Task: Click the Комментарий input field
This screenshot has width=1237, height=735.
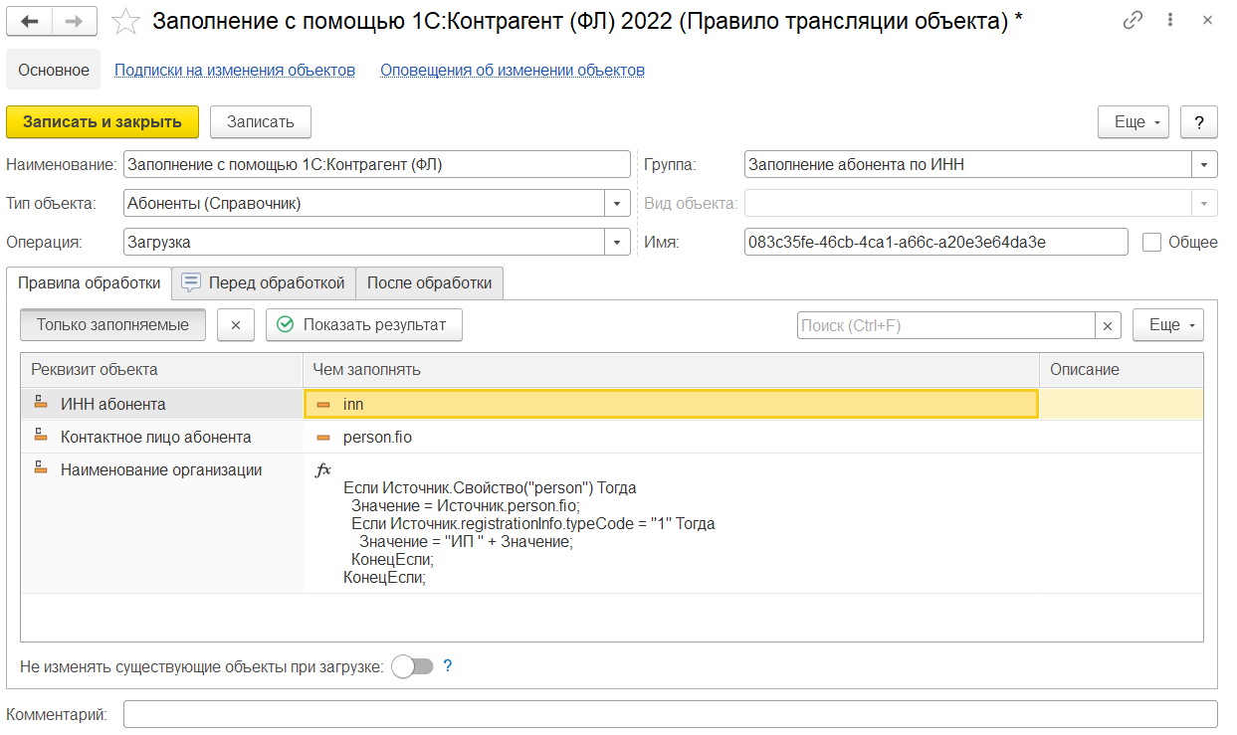Action: click(670, 714)
